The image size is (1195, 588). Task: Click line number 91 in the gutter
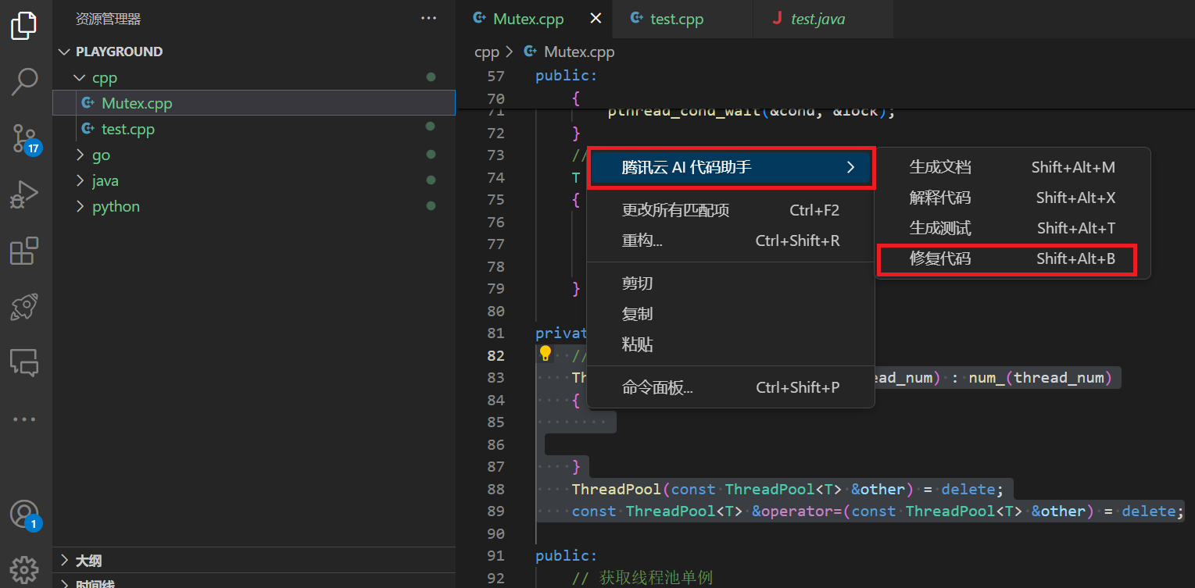496,555
